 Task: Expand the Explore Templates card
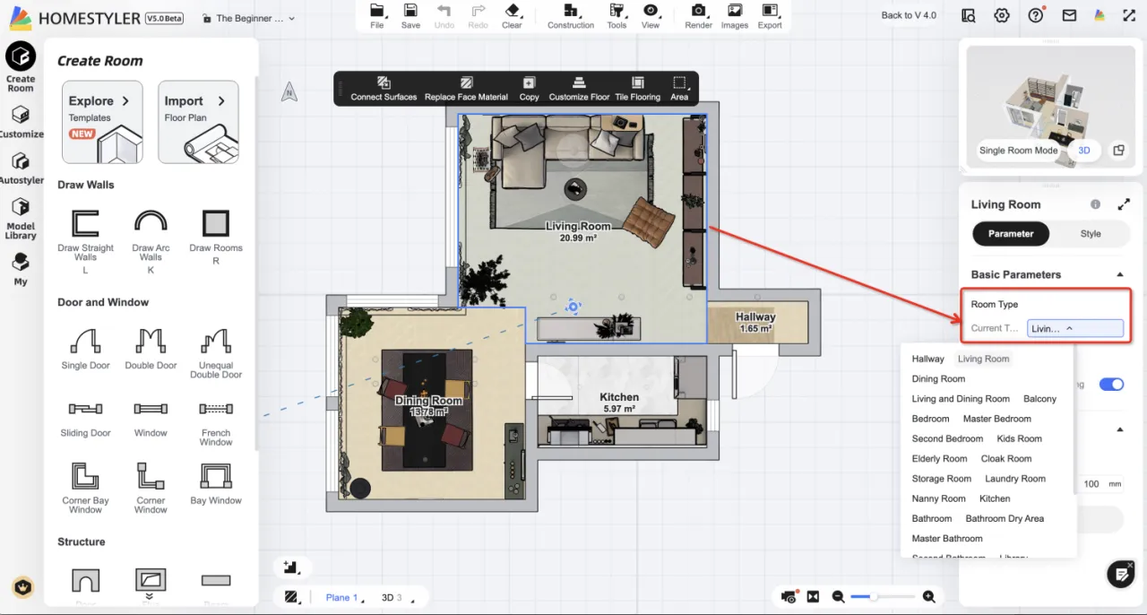pyautogui.click(x=102, y=122)
